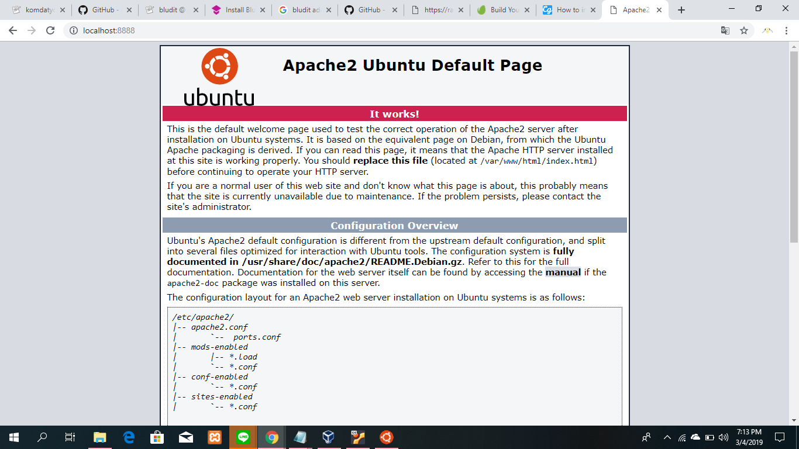Viewport: 799px width, 449px height.
Task: Close the Apache2 tab
Action: (659, 10)
